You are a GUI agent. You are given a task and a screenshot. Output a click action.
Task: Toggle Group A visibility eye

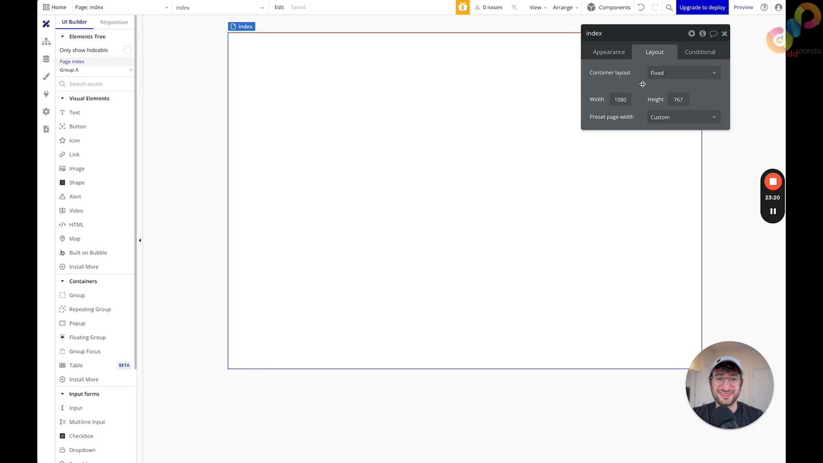[131, 70]
